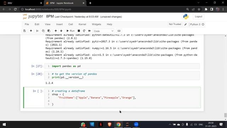
Task: Move selected cell up arrow
Action: pos(56,31)
